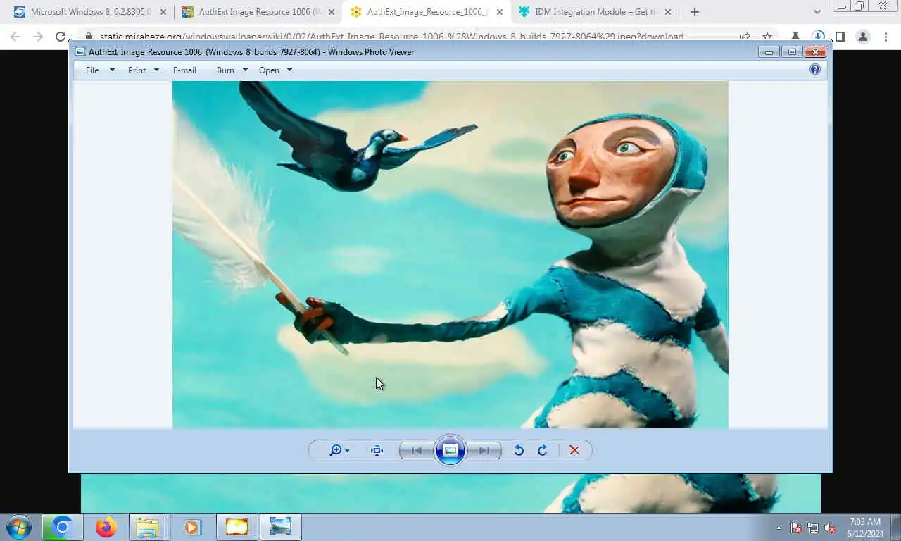Expand the File menu arrow
Screen dimensions: 901x541
112,70
